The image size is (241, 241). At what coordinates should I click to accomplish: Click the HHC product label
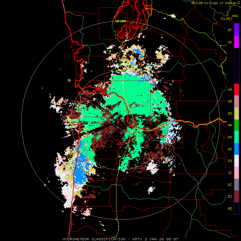click(235, 16)
